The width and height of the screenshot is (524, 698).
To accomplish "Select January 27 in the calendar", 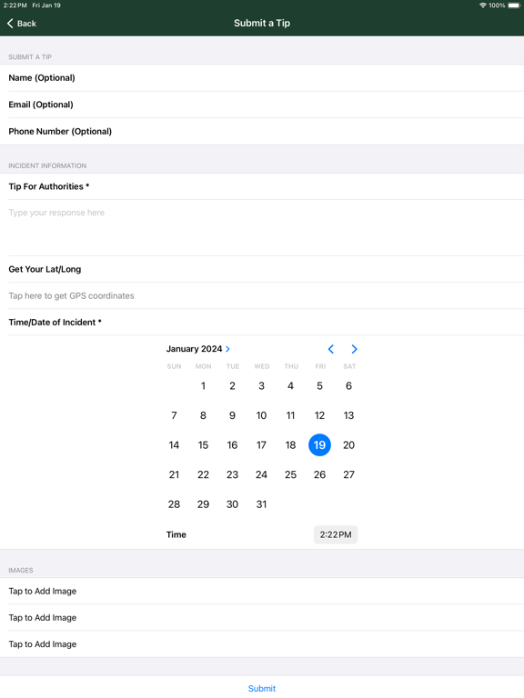I will pyautogui.click(x=349, y=474).
